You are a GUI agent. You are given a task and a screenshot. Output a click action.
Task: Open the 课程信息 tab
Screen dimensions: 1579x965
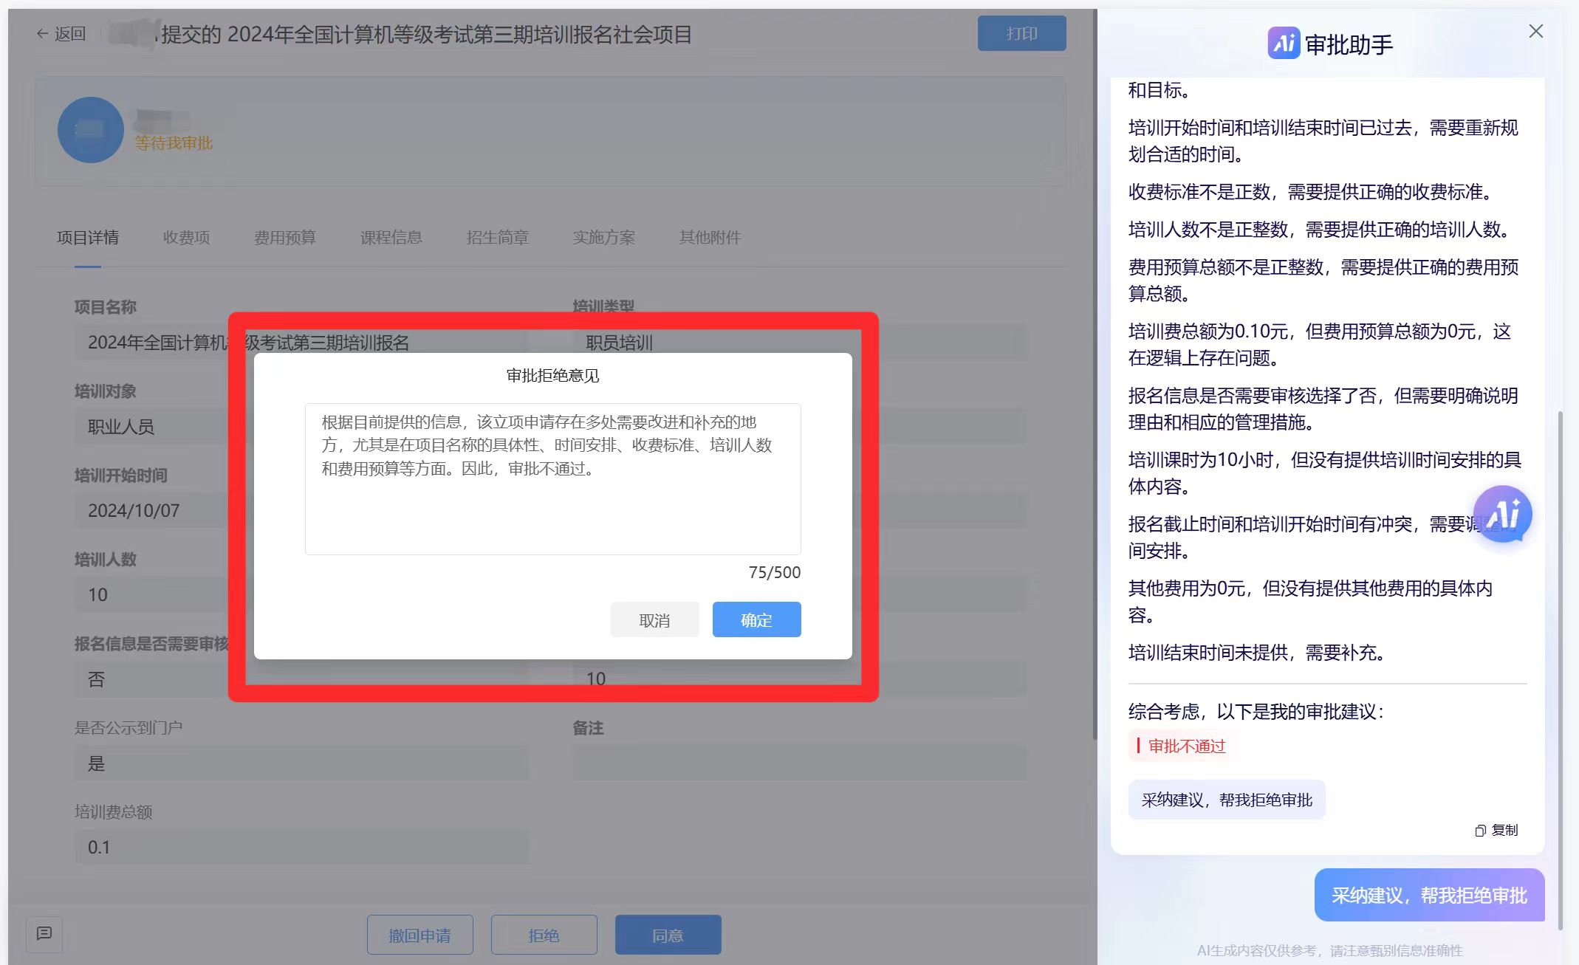coord(391,237)
